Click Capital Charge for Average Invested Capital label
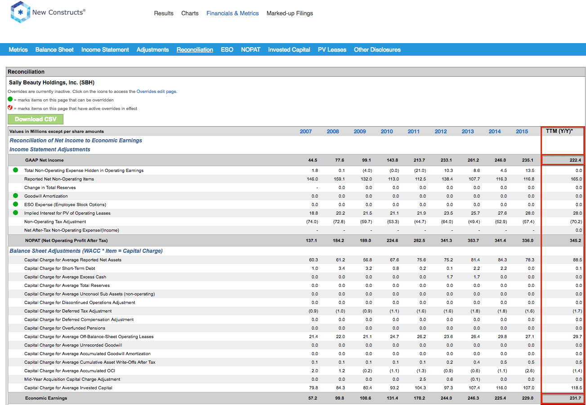 [x=68, y=388]
